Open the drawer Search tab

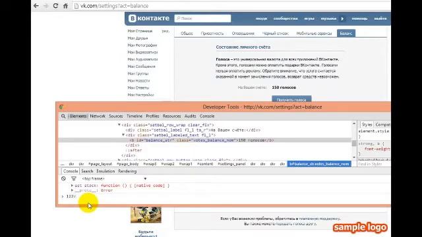pyautogui.click(x=87, y=171)
